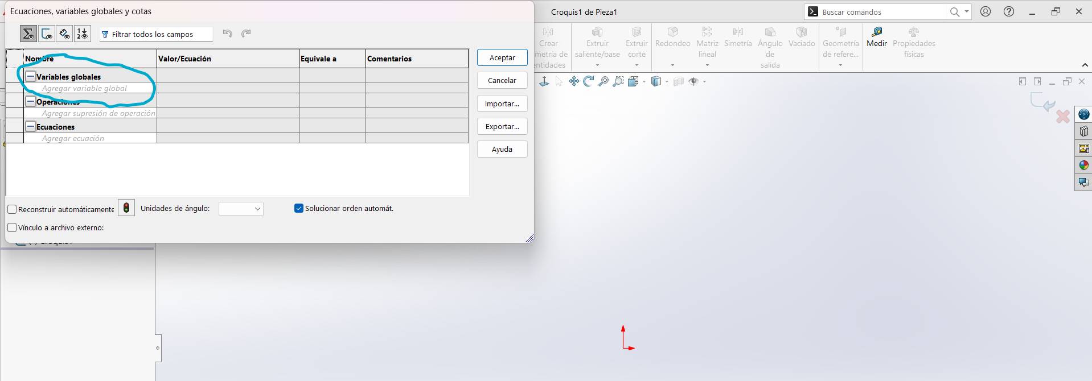The image size is (1092, 381).
Task: Select the Medir measure tool
Action: pyautogui.click(x=877, y=38)
